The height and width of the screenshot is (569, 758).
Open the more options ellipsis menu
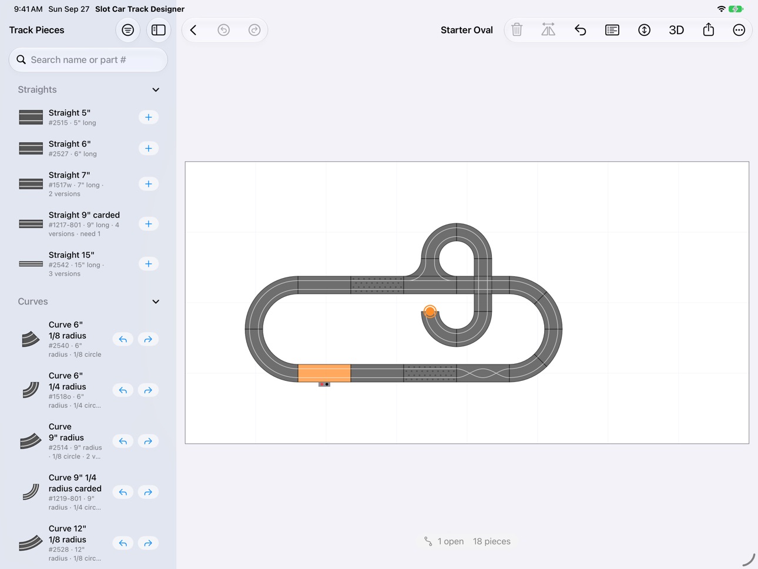pyautogui.click(x=739, y=30)
